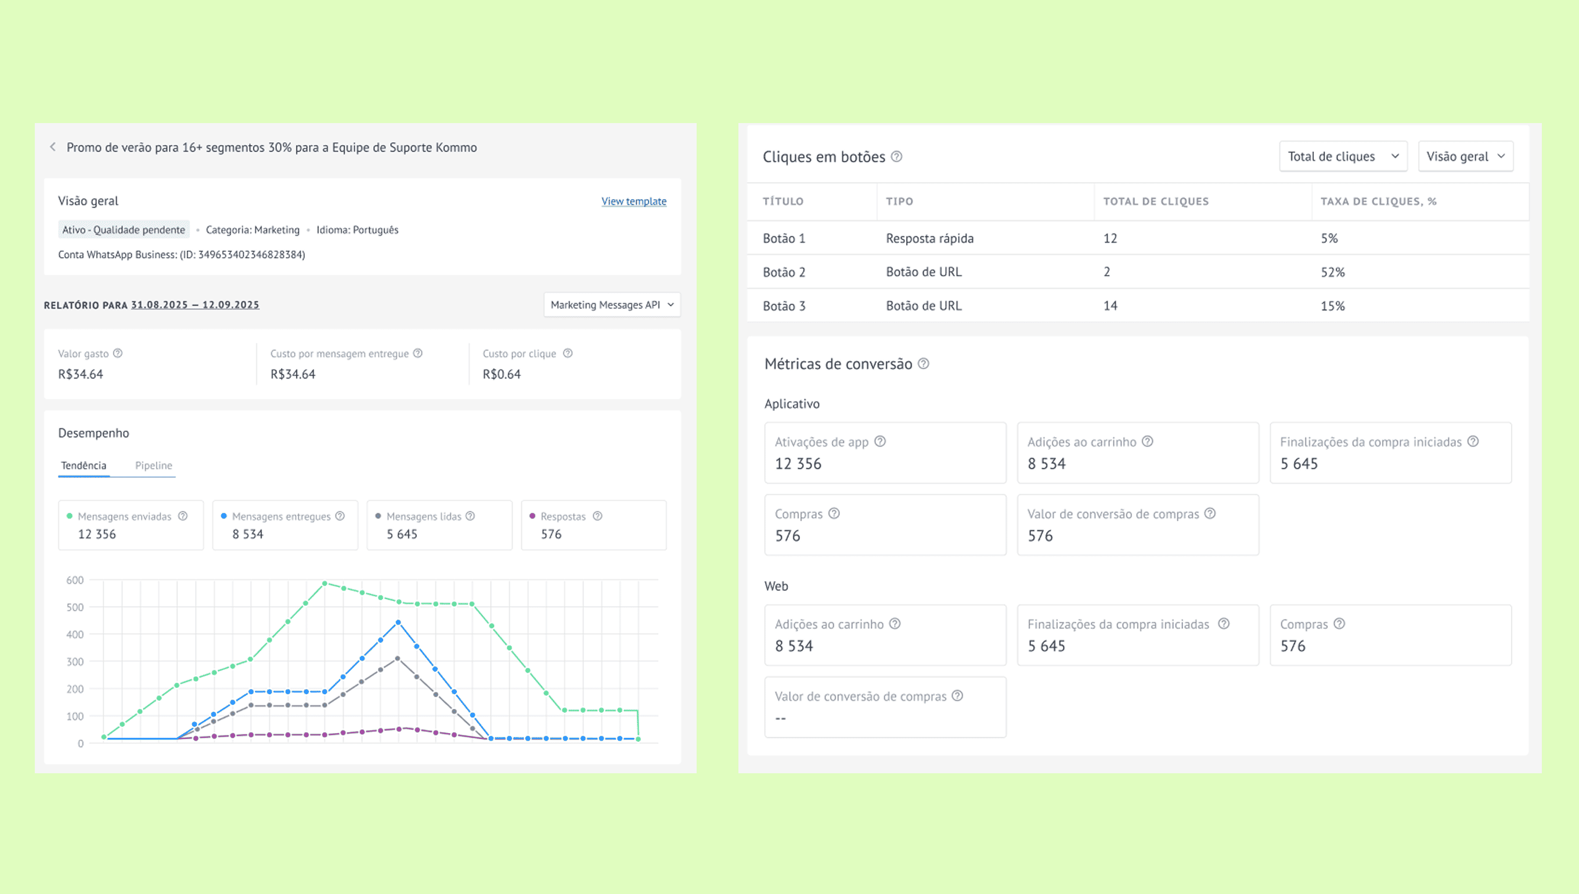Open the View template link
Screen dimensions: 1579x894
633,201
